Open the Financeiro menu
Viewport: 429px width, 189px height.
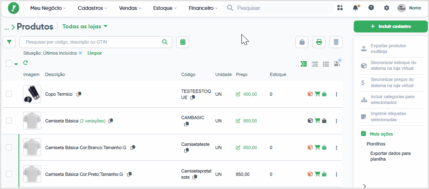pyautogui.click(x=203, y=8)
